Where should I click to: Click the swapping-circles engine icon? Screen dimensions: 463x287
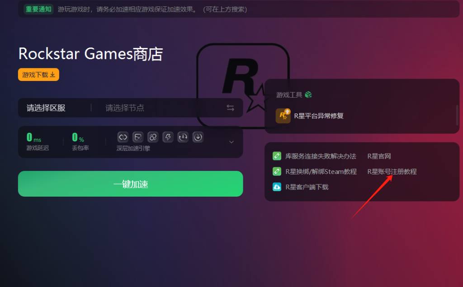pos(153,137)
